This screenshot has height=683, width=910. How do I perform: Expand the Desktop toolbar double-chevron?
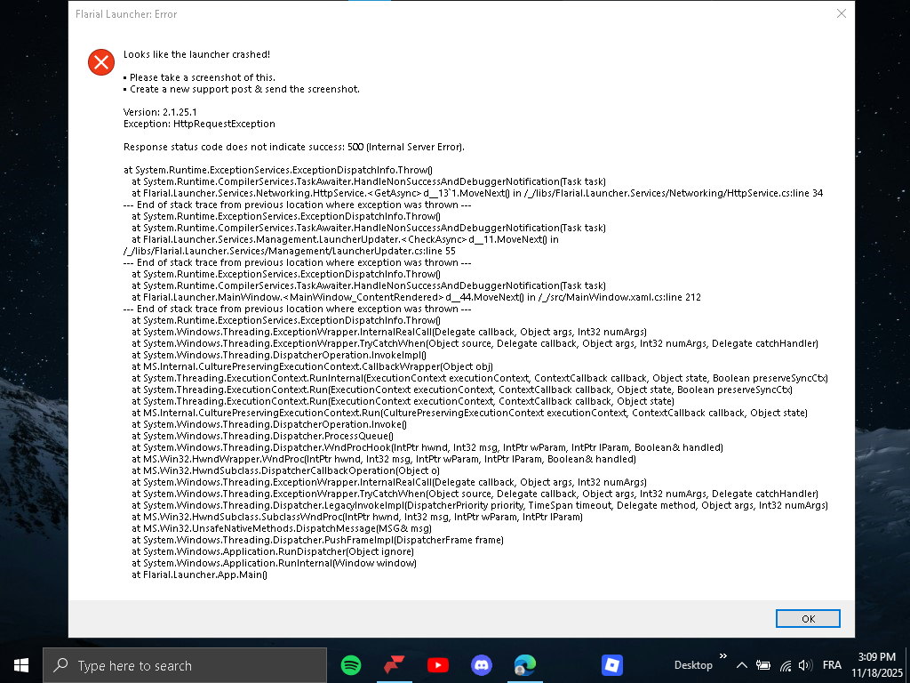[x=723, y=656]
